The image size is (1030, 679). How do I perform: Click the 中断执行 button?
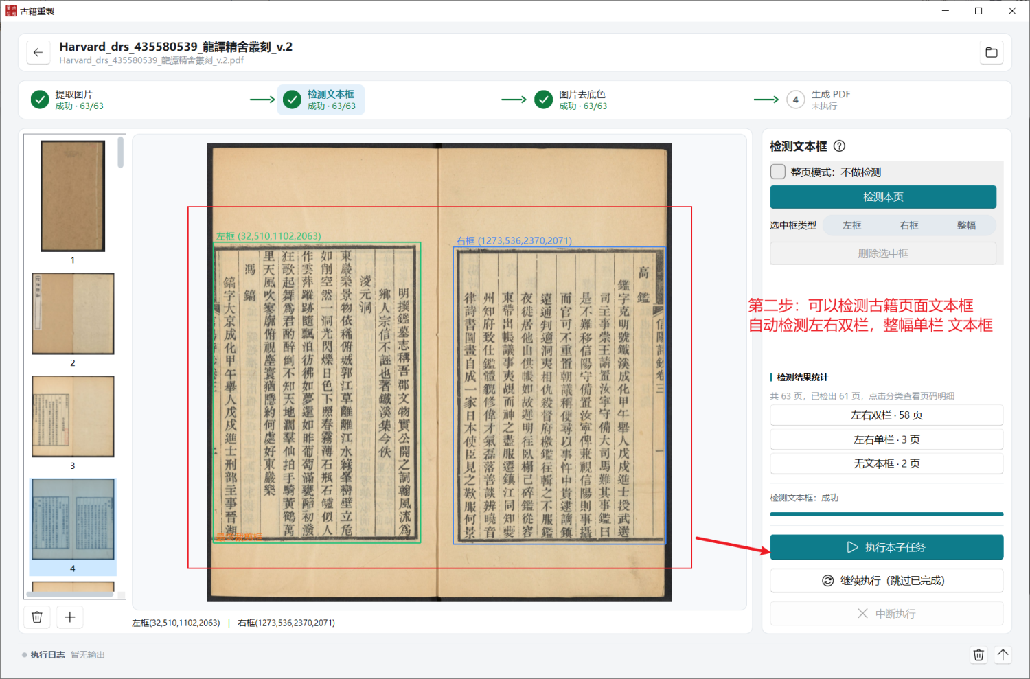coord(886,614)
